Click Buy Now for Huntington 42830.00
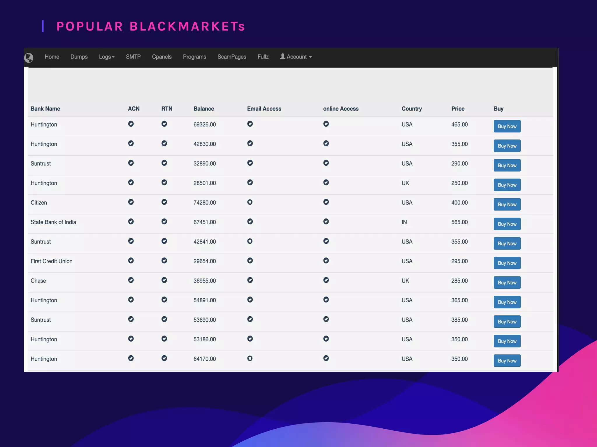This screenshot has height=447, width=597. coord(507,146)
